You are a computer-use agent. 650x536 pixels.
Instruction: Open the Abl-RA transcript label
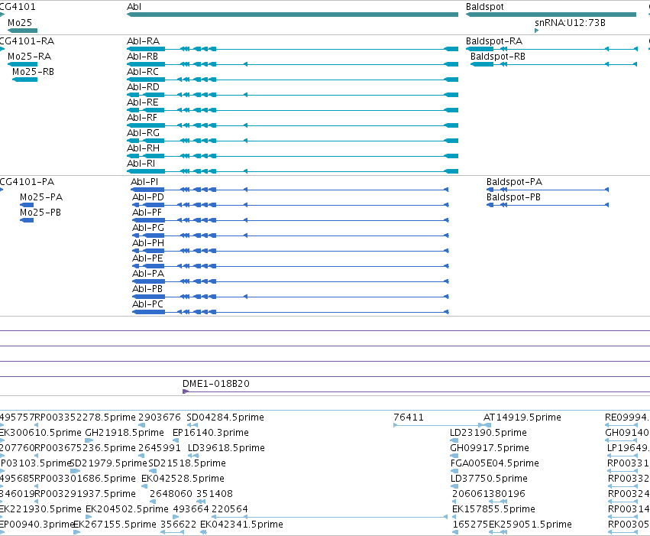(x=143, y=41)
